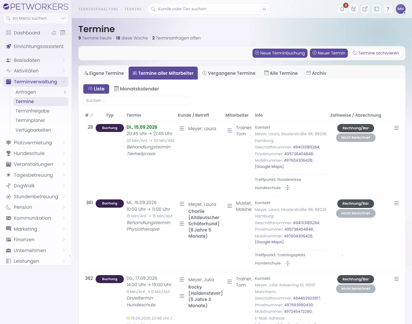Expand the Hundeschule info for appointment 361

click(x=288, y=263)
